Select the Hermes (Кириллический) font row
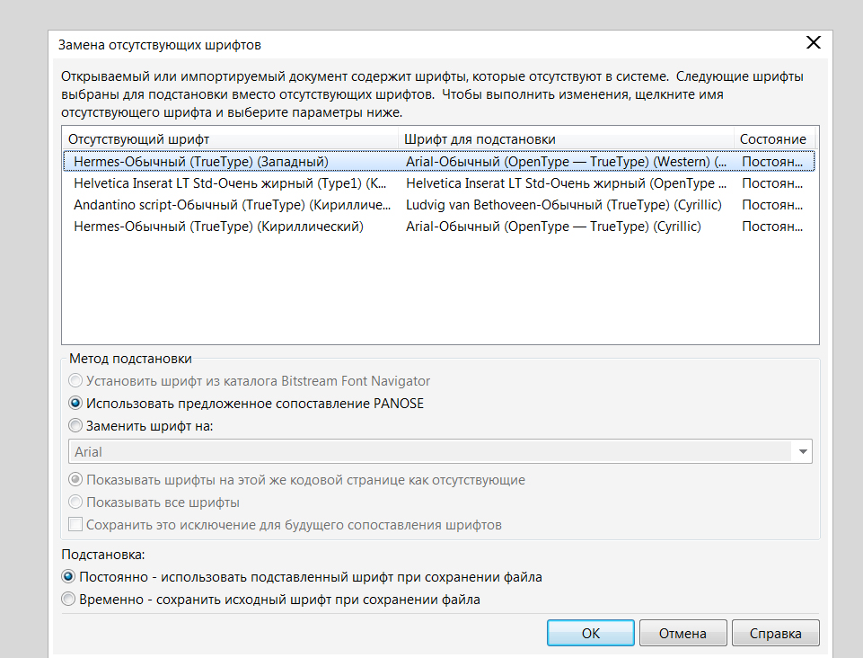 click(x=439, y=227)
